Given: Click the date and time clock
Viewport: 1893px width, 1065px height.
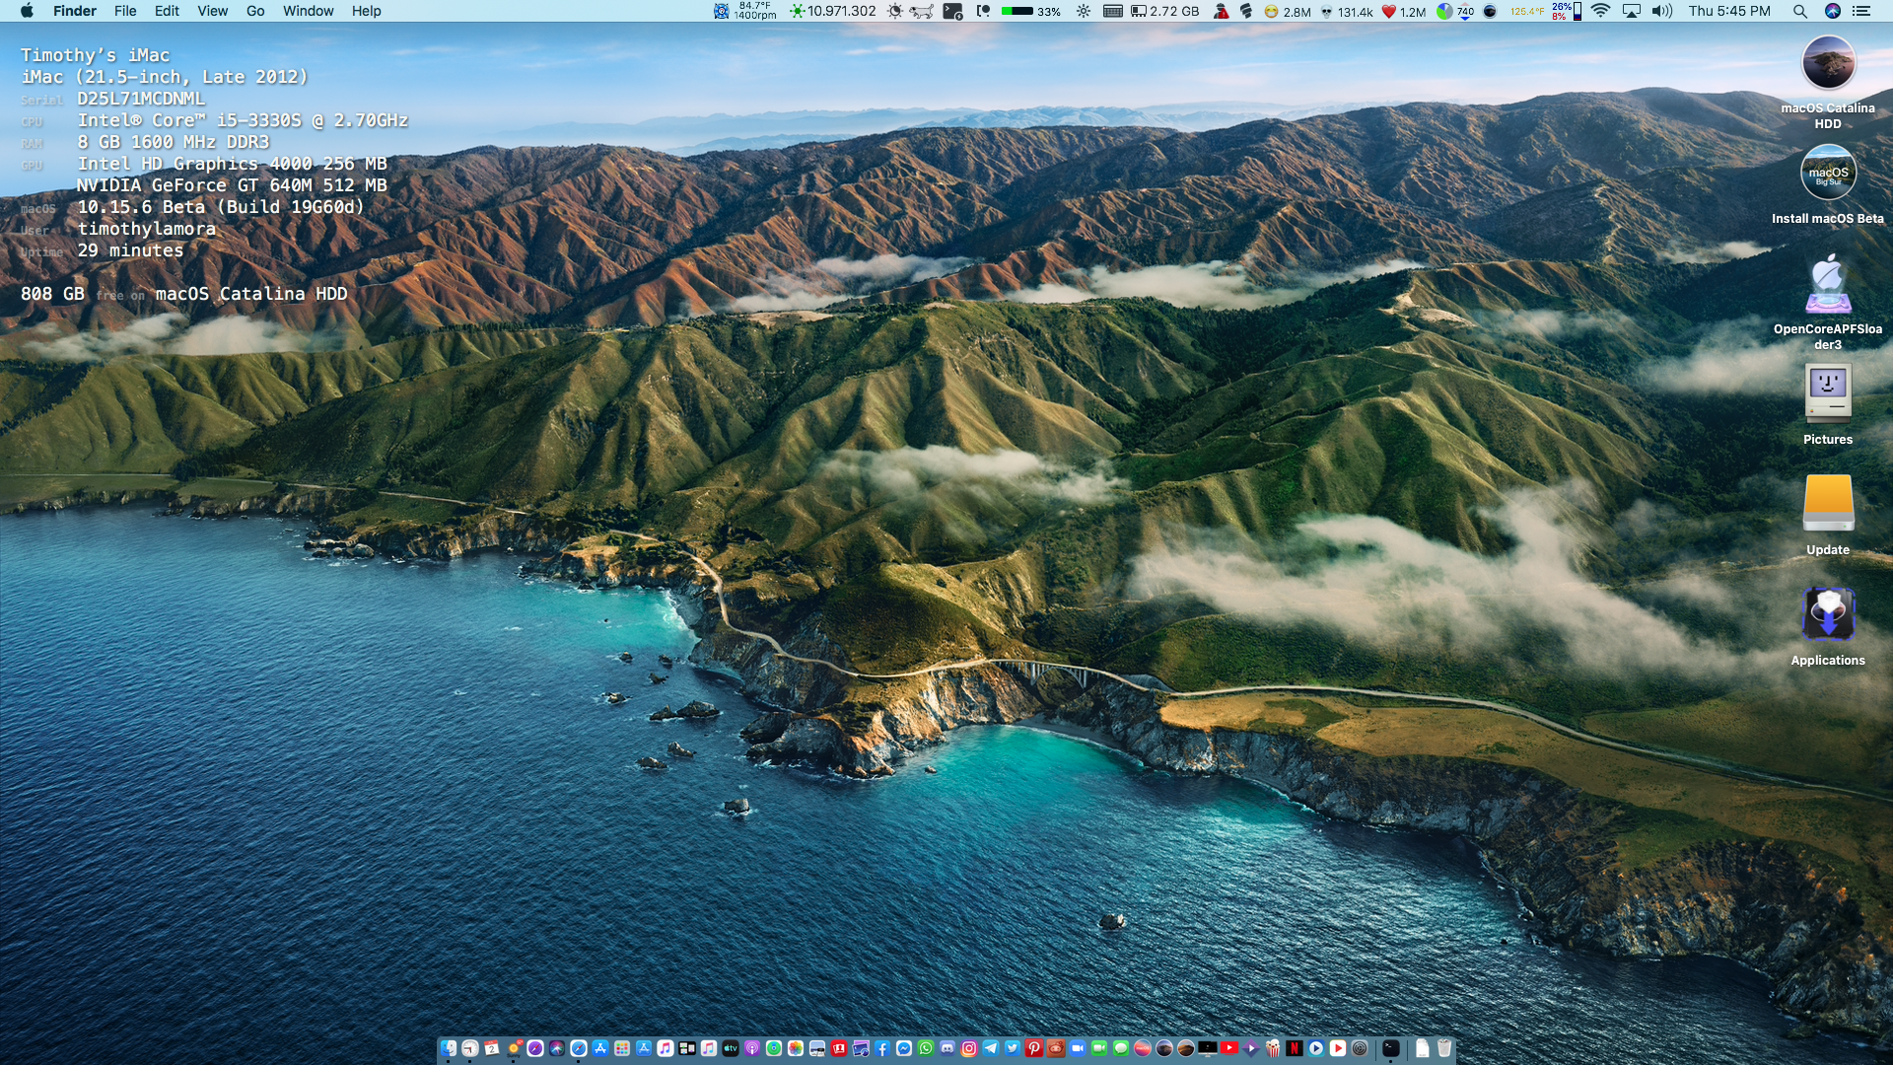Looking at the screenshot, I should coord(1729,11).
